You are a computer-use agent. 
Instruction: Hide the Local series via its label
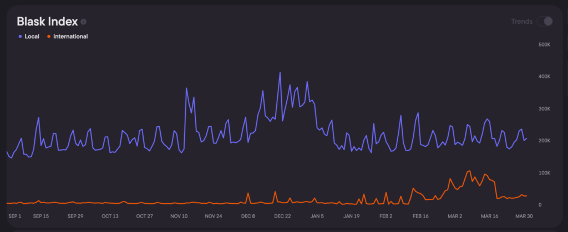click(x=32, y=37)
